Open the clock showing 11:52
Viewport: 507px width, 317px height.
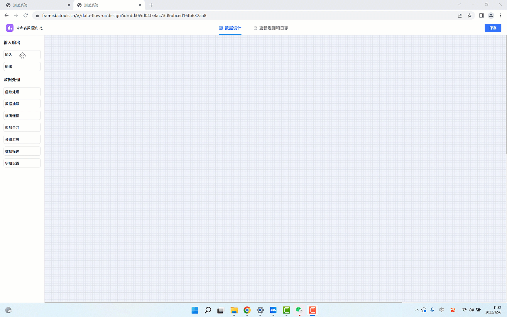[x=494, y=310]
